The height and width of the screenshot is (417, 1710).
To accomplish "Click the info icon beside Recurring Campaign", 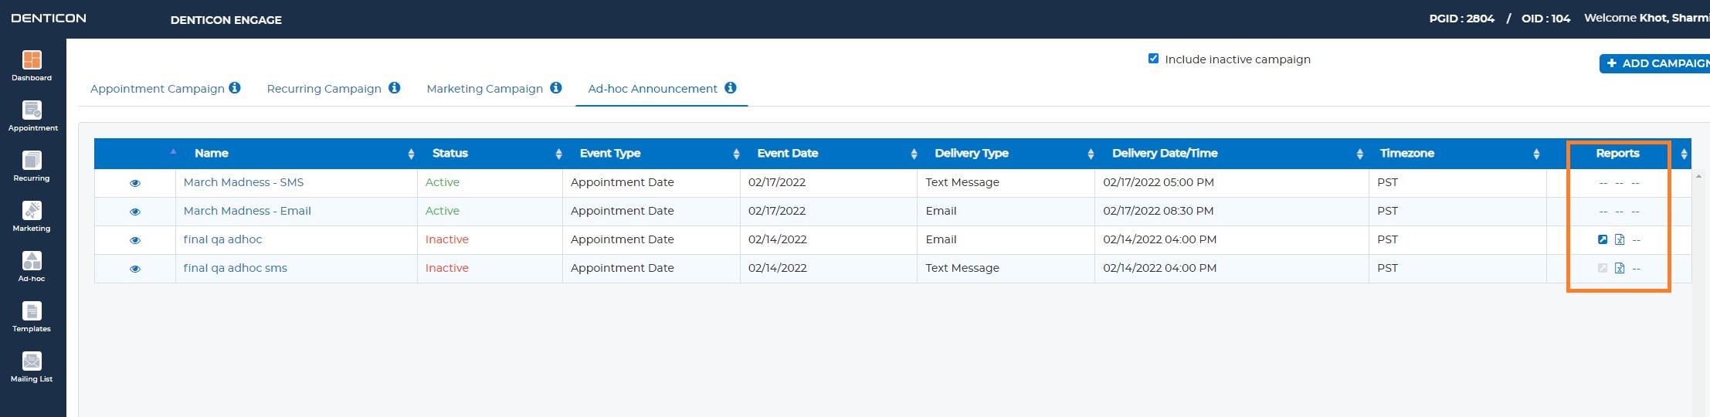I will 394,88.
